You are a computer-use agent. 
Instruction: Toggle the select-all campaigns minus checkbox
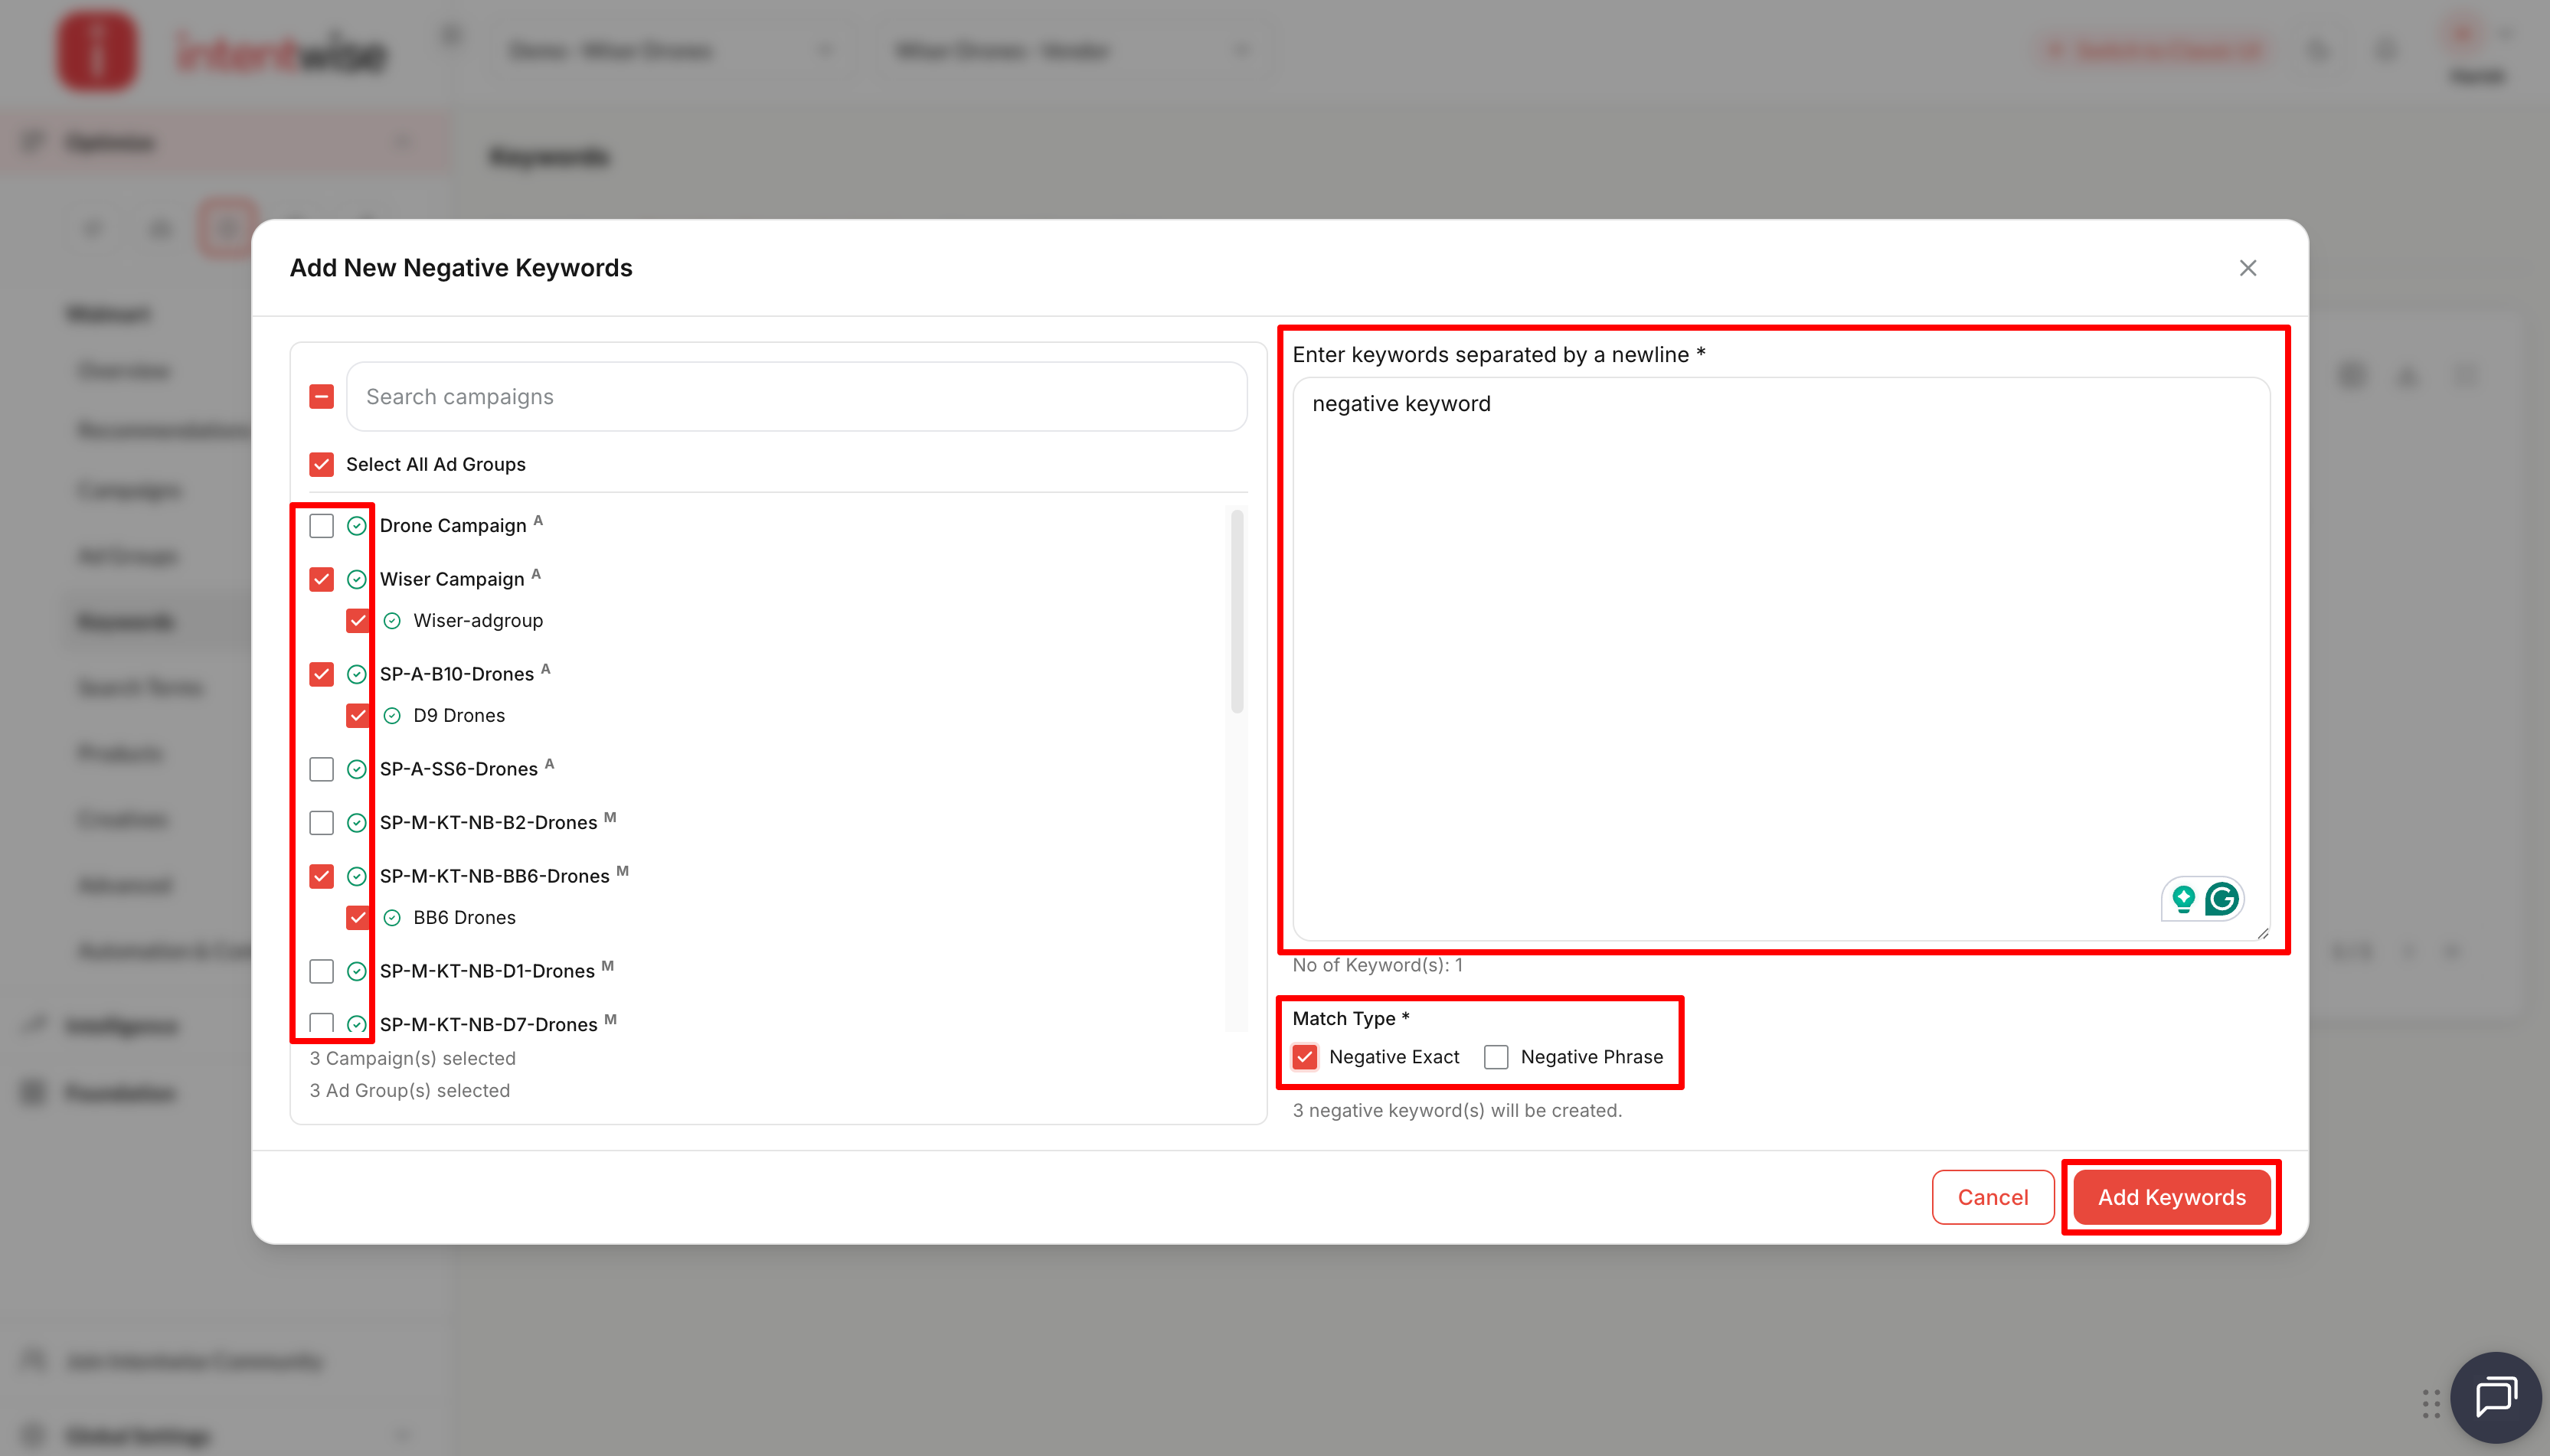tap(321, 397)
